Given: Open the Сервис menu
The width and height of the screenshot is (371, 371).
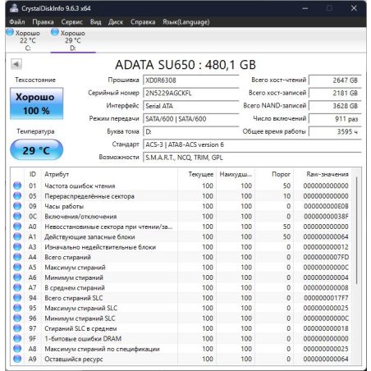Looking at the screenshot, I should (72, 22).
